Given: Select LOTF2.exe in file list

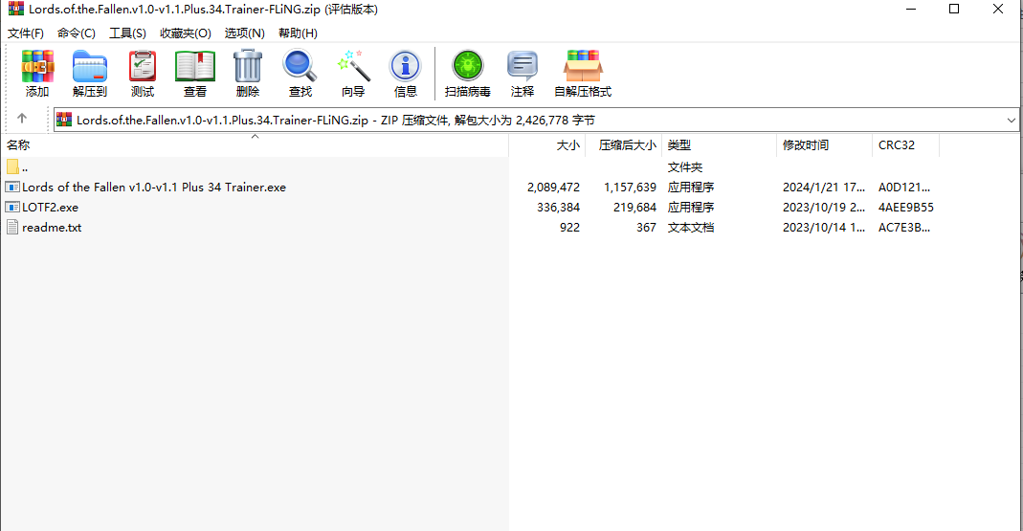Looking at the screenshot, I should 50,208.
